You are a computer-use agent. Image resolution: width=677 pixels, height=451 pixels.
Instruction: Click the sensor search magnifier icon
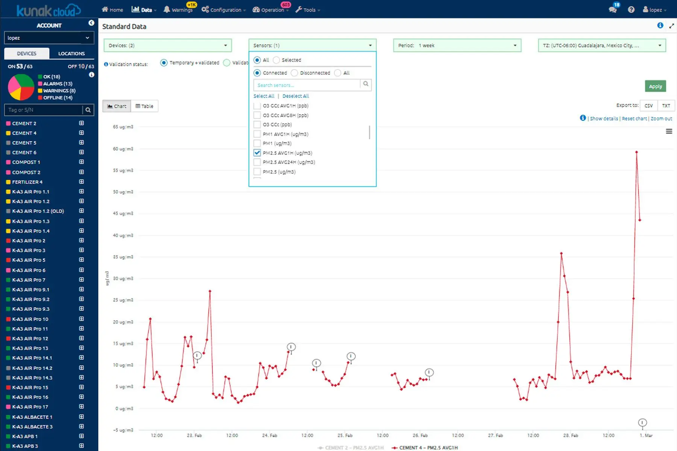[x=366, y=84]
